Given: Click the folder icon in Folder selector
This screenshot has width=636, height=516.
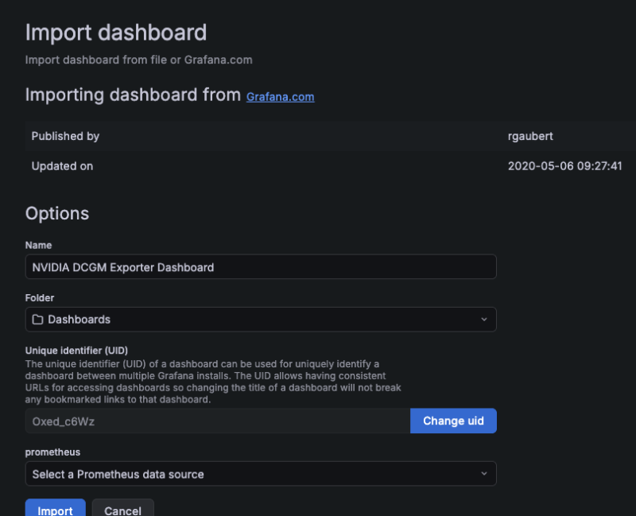Looking at the screenshot, I should coord(37,320).
